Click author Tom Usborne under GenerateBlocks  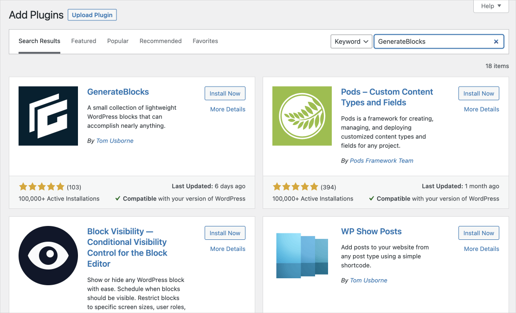[115, 141]
